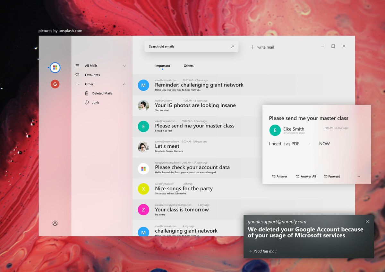Click the Forward envelope icon
385x272 pixels.
pyautogui.click(x=325, y=176)
